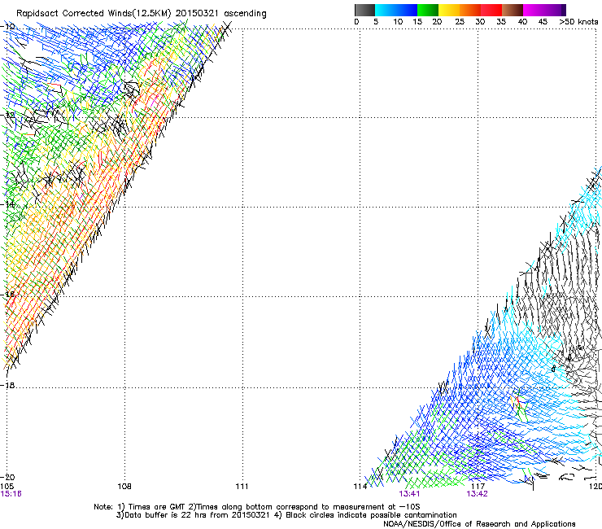Click the magenta-purple 40-50 knots color segment

click(x=544, y=10)
